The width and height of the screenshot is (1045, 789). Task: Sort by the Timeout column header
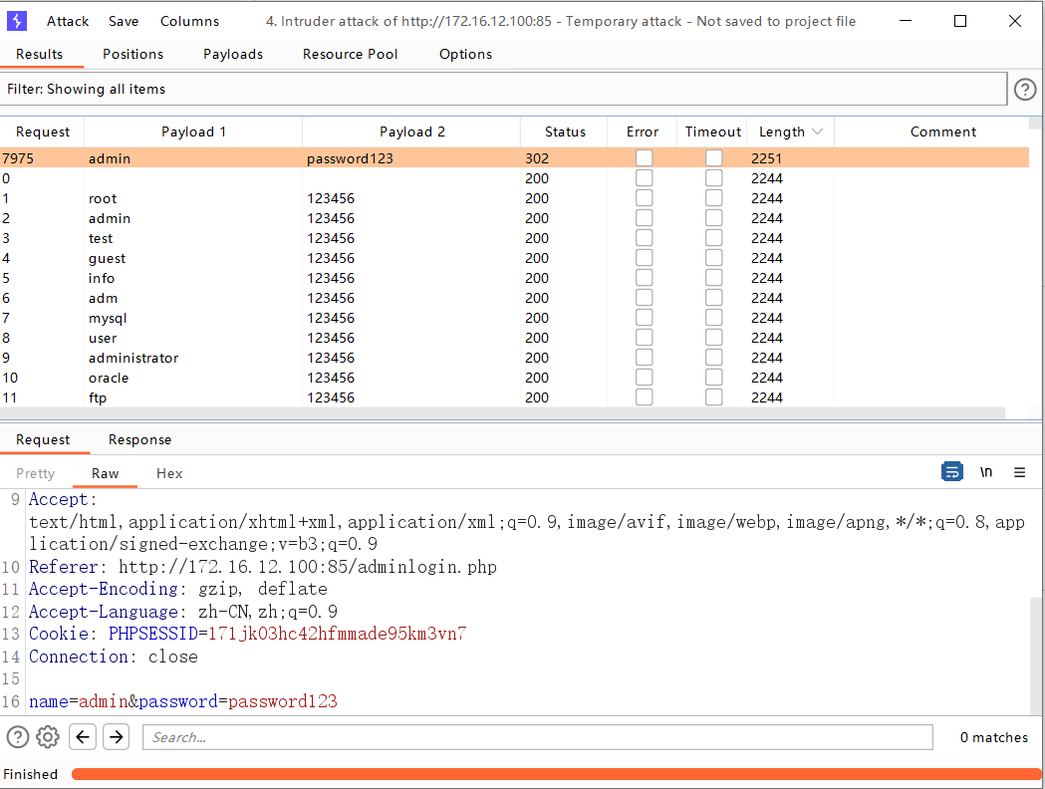(x=712, y=131)
